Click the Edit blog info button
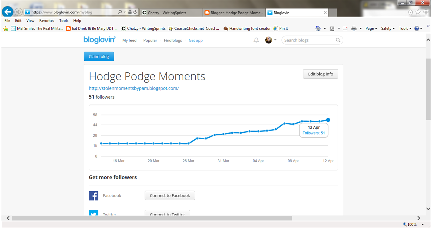Screen dimensions: 431x228 pos(321,74)
